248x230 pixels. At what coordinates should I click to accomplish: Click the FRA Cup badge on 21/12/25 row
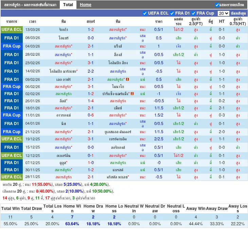click(x=12, y=132)
